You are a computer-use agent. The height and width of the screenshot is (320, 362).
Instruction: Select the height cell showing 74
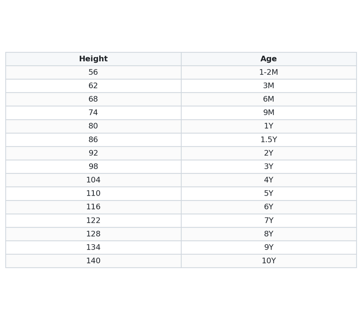coord(93,113)
